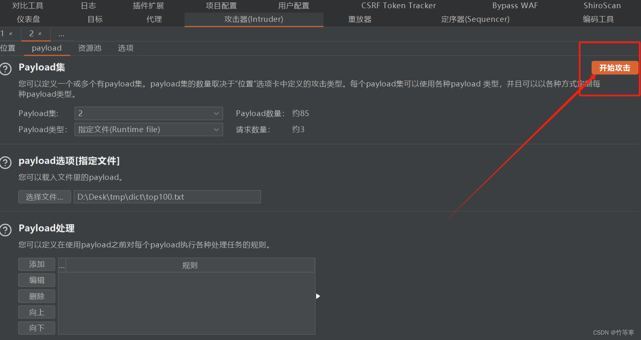Click the 请求数量 value 约3

[298, 129]
